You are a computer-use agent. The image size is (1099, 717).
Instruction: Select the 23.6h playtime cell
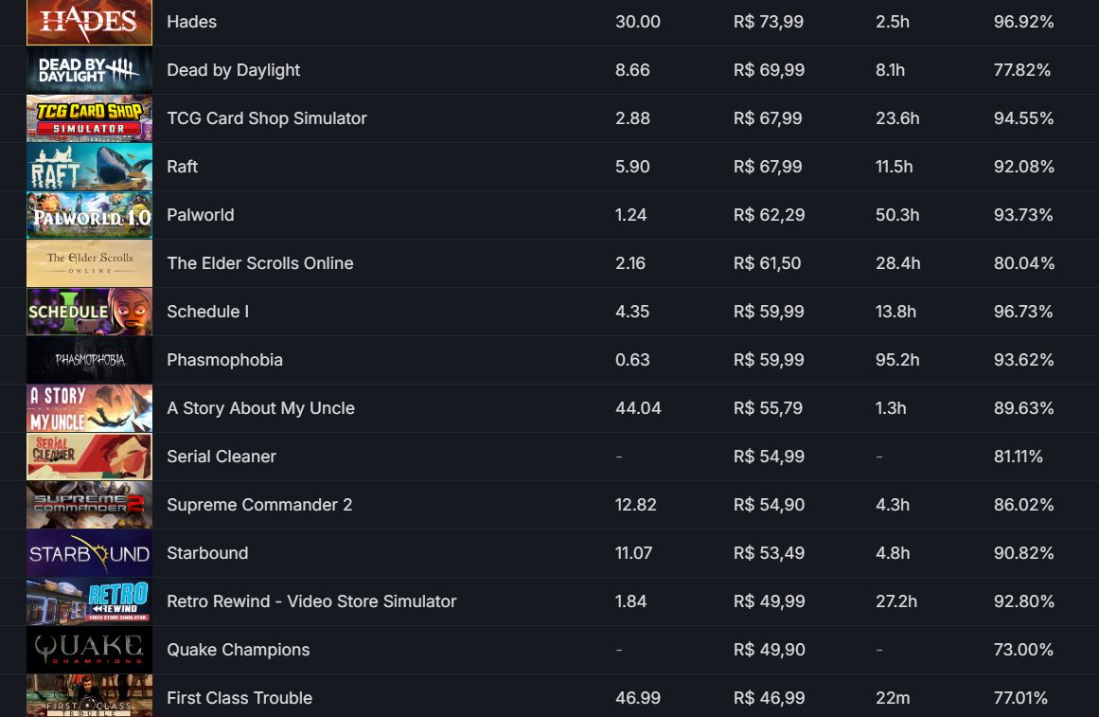897,118
